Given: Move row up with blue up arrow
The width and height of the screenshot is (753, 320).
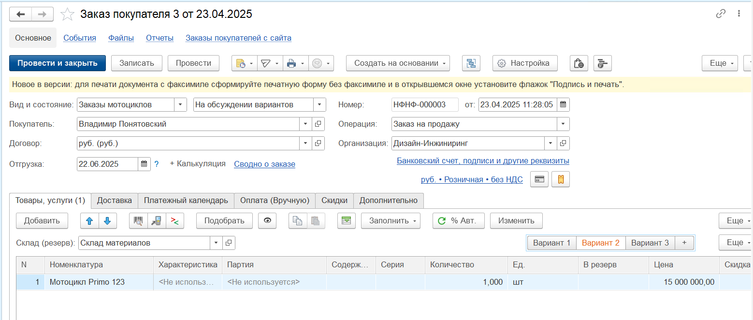Looking at the screenshot, I should coord(89,221).
